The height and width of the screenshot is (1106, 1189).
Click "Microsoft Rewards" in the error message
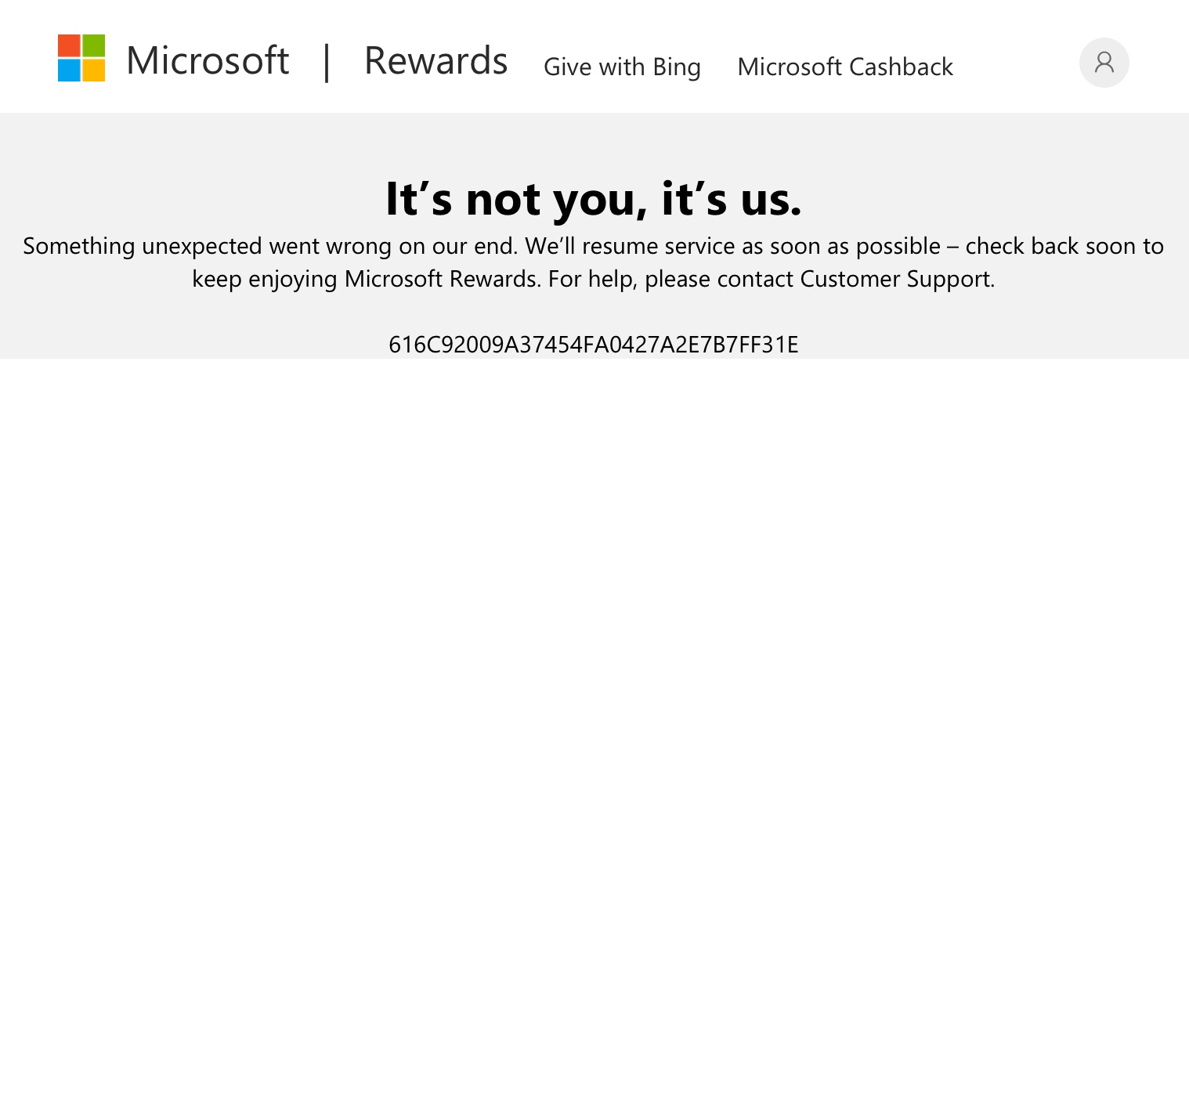click(443, 279)
